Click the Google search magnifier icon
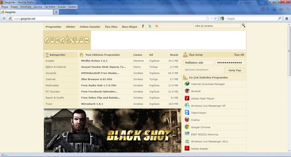This screenshot has height=157, width=291. (280, 18)
